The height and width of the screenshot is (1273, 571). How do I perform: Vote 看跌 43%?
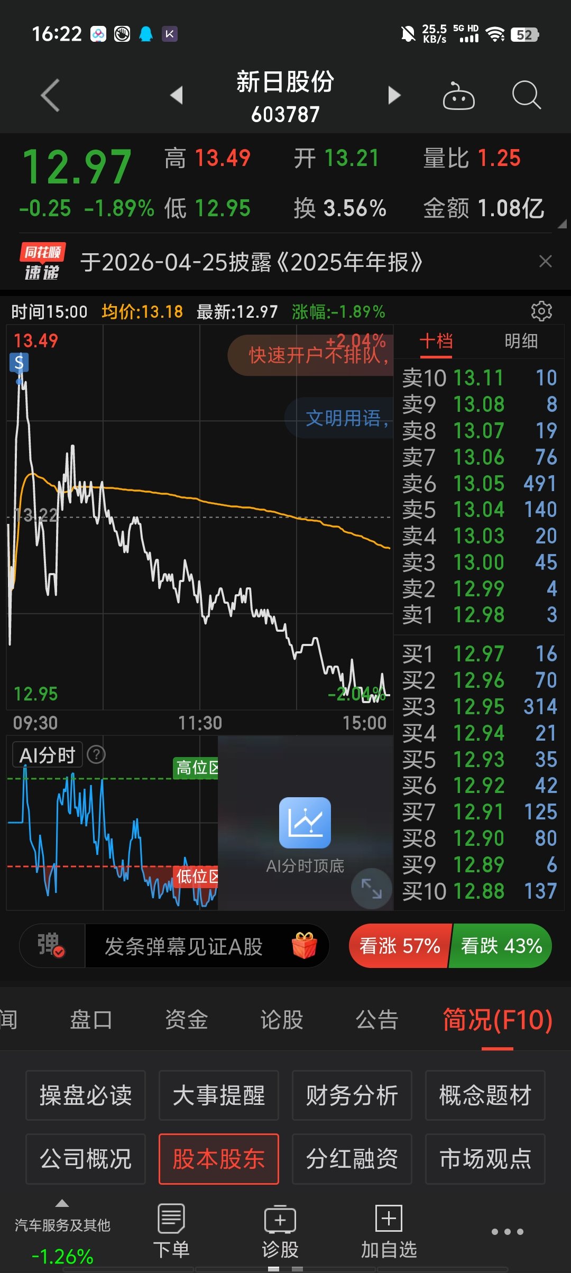[501, 946]
